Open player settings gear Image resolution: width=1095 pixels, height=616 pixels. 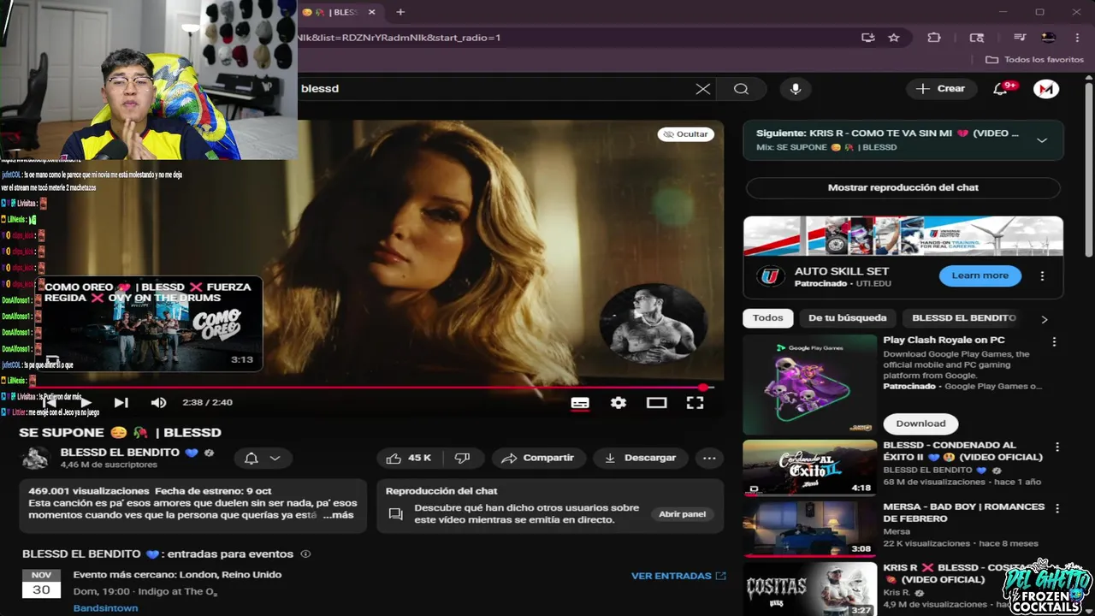(x=619, y=403)
